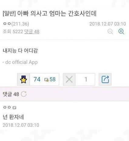Click the downvote count 1

[86, 79]
